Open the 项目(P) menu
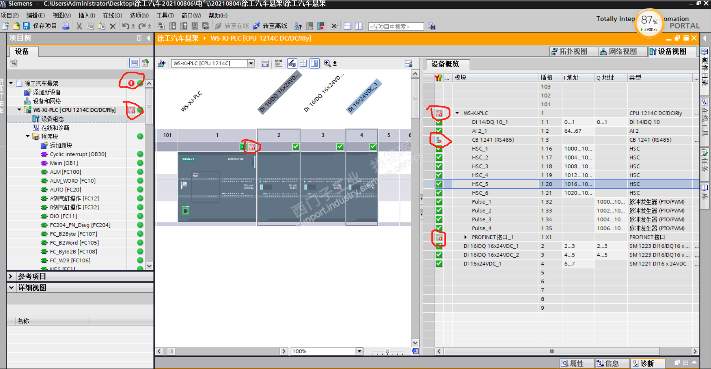711x369 pixels. point(10,15)
